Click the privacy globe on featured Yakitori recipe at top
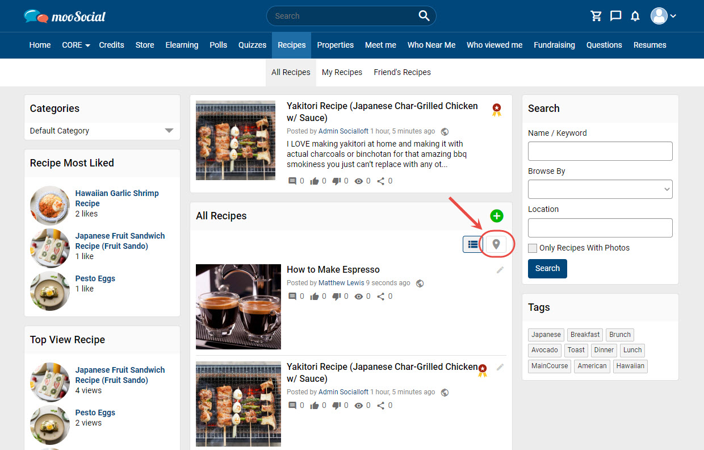Image resolution: width=704 pixels, height=450 pixels. coord(445,131)
